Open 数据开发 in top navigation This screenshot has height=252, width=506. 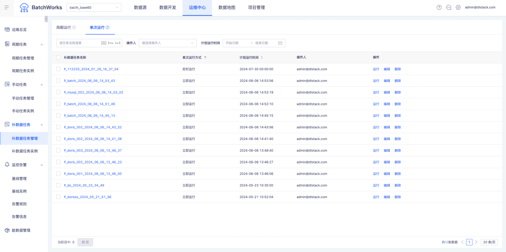click(x=168, y=7)
